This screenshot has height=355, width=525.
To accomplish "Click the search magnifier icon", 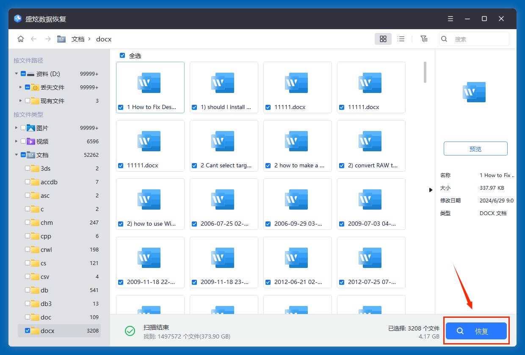I will (x=444, y=39).
